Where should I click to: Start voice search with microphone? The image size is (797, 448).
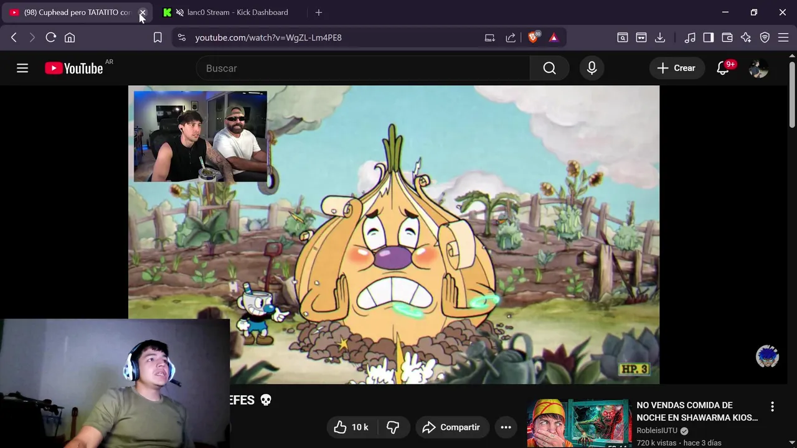coord(592,68)
